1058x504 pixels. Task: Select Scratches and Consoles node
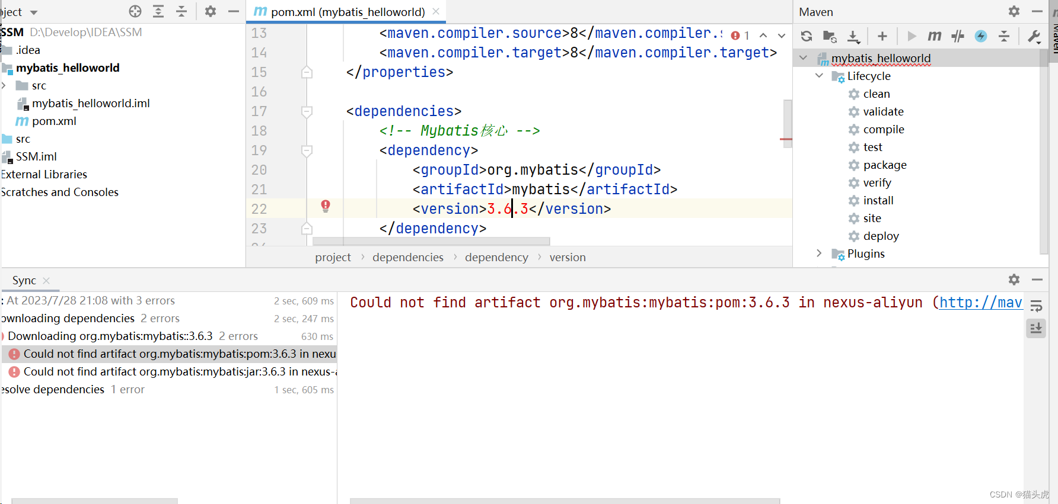[59, 192]
